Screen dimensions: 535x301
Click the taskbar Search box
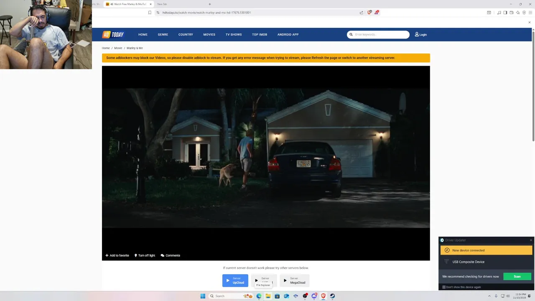point(231,296)
